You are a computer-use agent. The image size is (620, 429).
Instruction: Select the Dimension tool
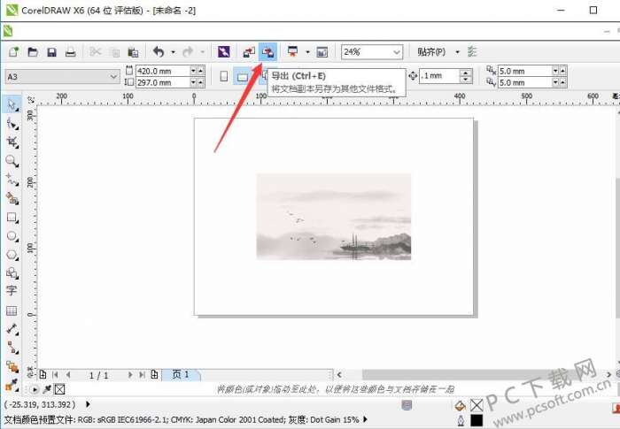[12, 329]
